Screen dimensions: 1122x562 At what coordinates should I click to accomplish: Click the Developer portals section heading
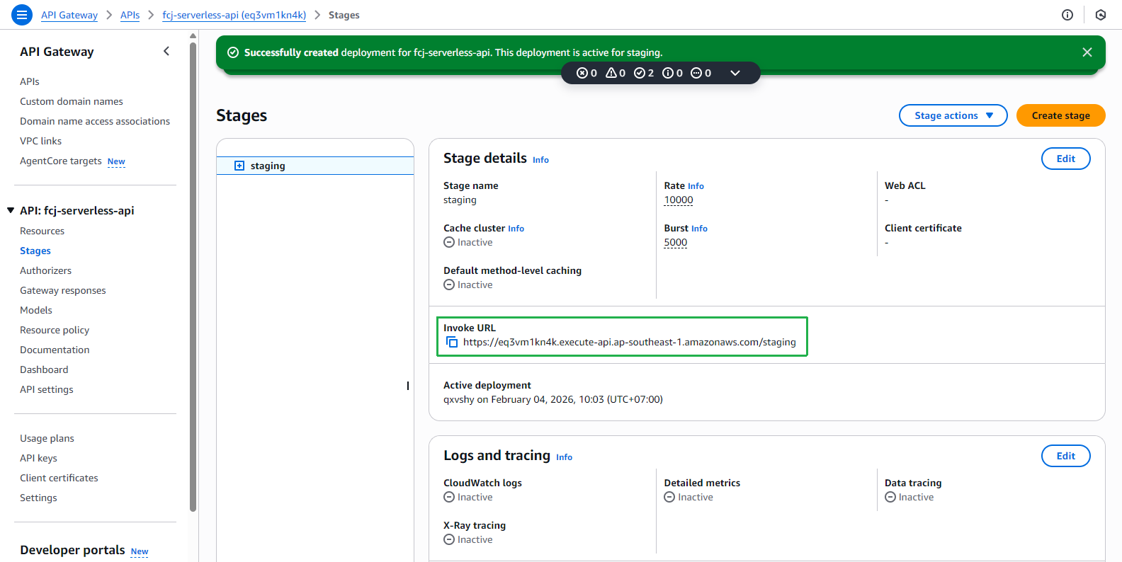pos(72,550)
